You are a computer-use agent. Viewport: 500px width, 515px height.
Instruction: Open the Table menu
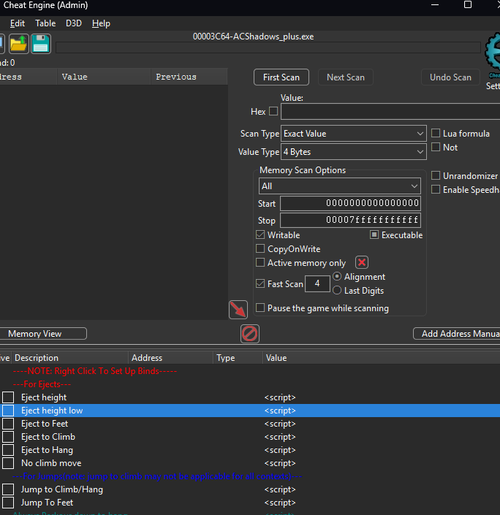[x=45, y=23]
